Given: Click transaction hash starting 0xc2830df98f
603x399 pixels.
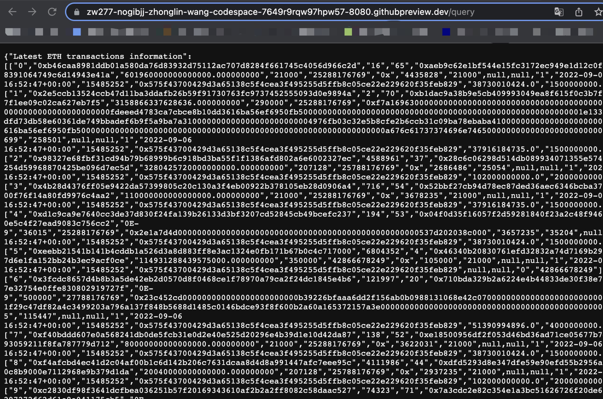Looking at the screenshot, I should (192, 391).
